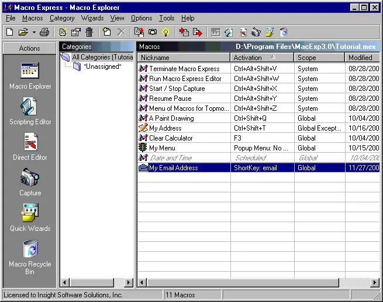Open the Wizards menu
Screen dimensions: 383x302
92,18
